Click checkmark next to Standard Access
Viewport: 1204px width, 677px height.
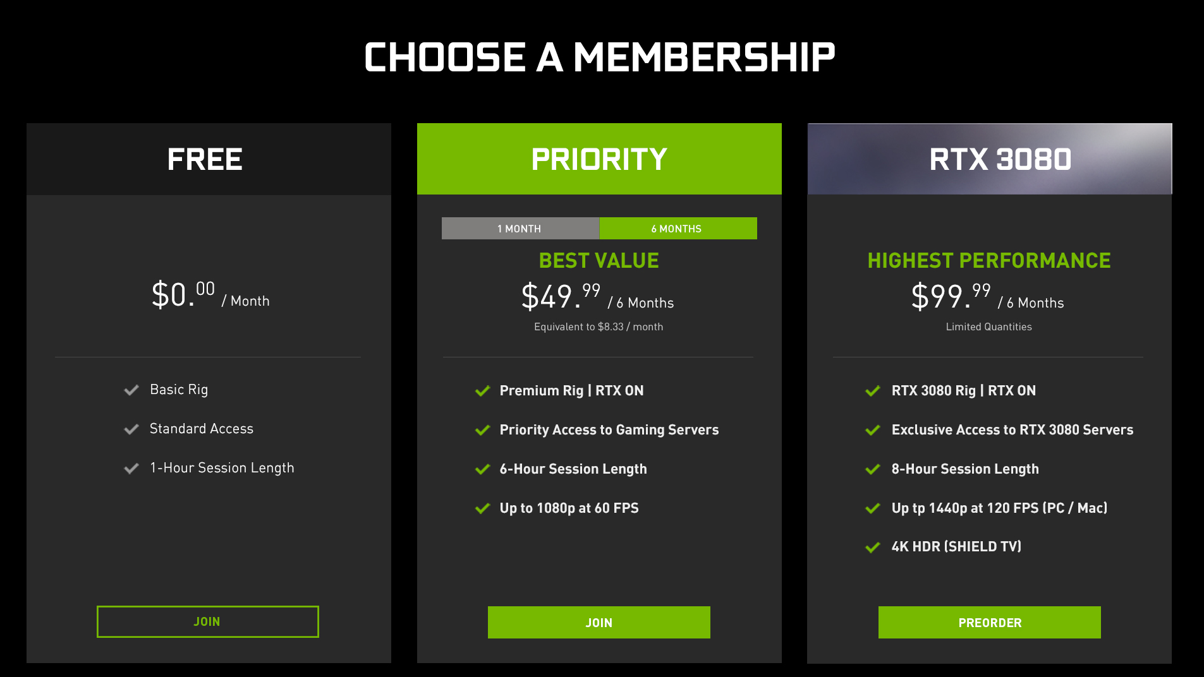click(x=131, y=429)
